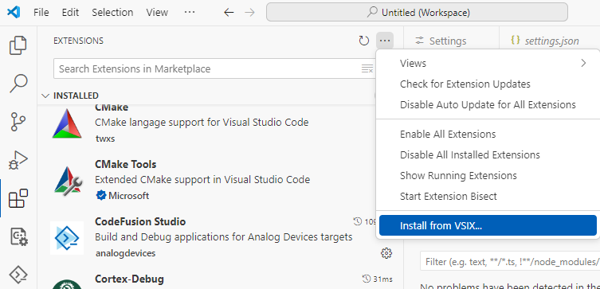Click the Cortex-Debug activation time icon
600x289 pixels.
(367, 279)
